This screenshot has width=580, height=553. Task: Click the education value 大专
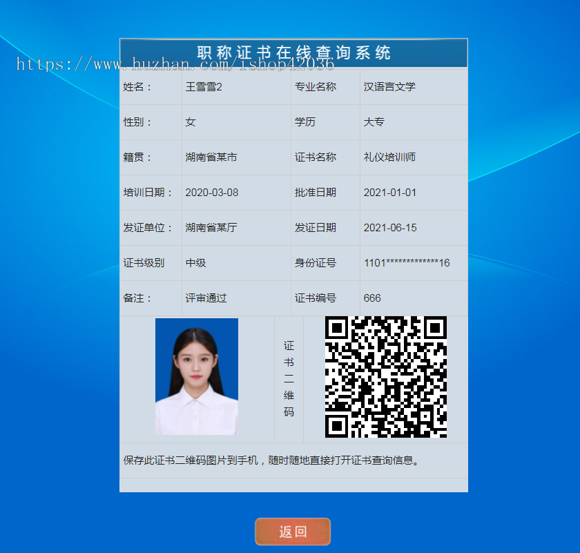pos(374,122)
